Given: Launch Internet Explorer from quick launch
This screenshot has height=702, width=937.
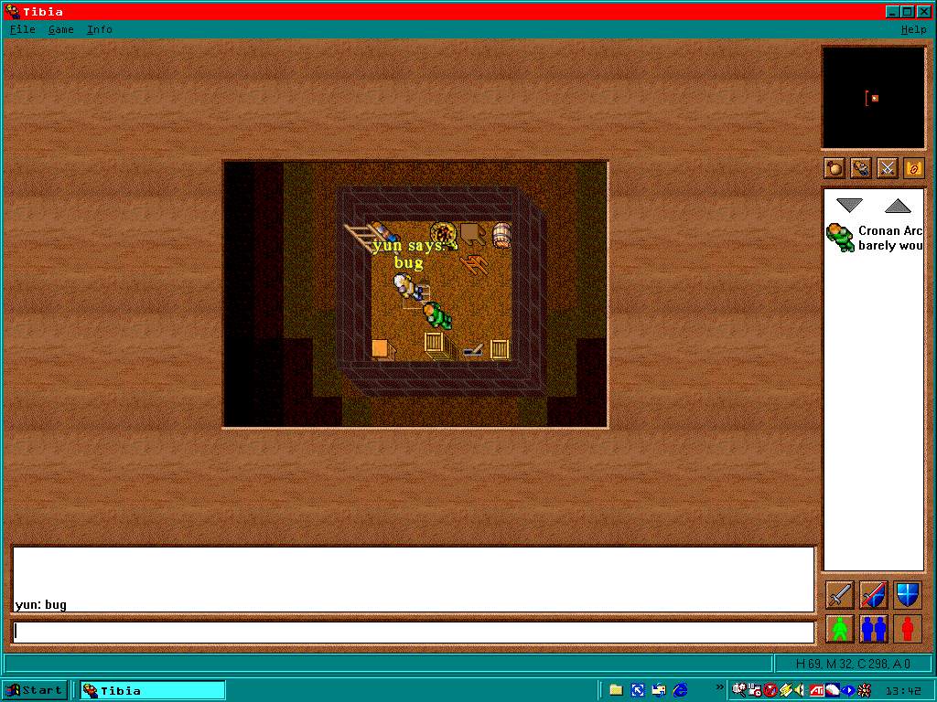Looking at the screenshot, I should point(680,691).
